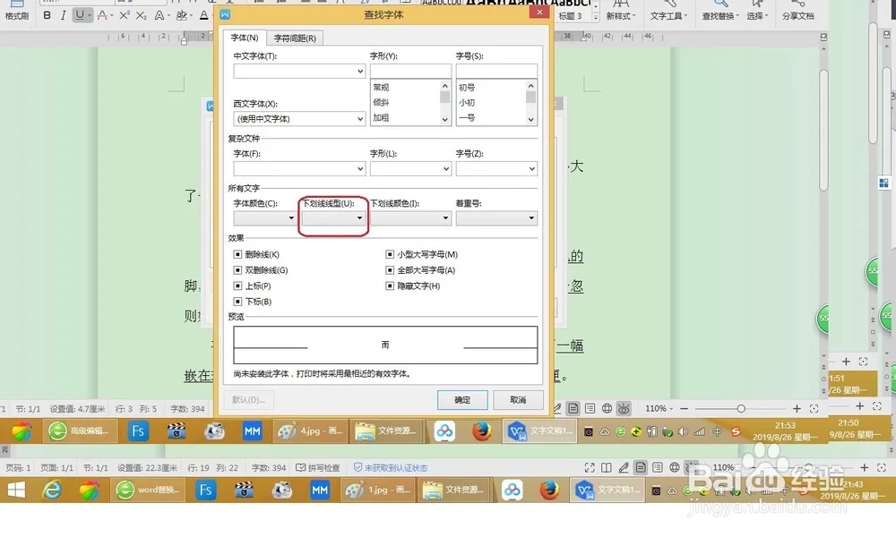Viewport: 896px width, 537px height.
Task: Open 高级编辑 taskbar window
Action: pyautogui.click(x=82, y=431)
